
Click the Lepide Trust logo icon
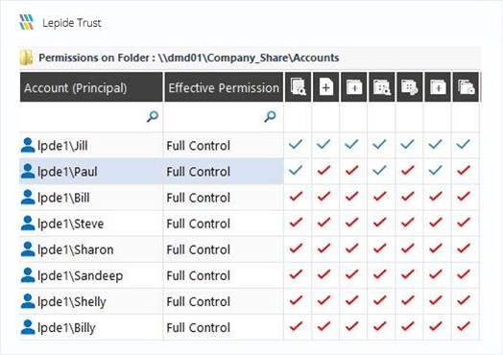pos(26,22)
